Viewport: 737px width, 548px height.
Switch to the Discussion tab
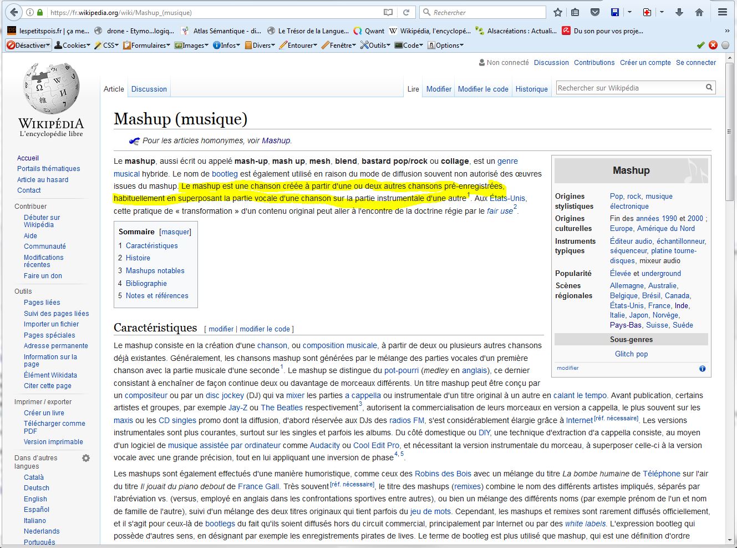click(x=149, y=89)
